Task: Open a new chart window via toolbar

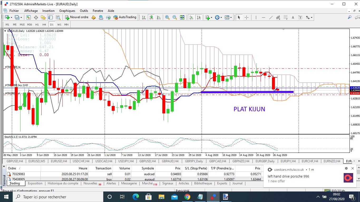Action: (x=7, y=17)
